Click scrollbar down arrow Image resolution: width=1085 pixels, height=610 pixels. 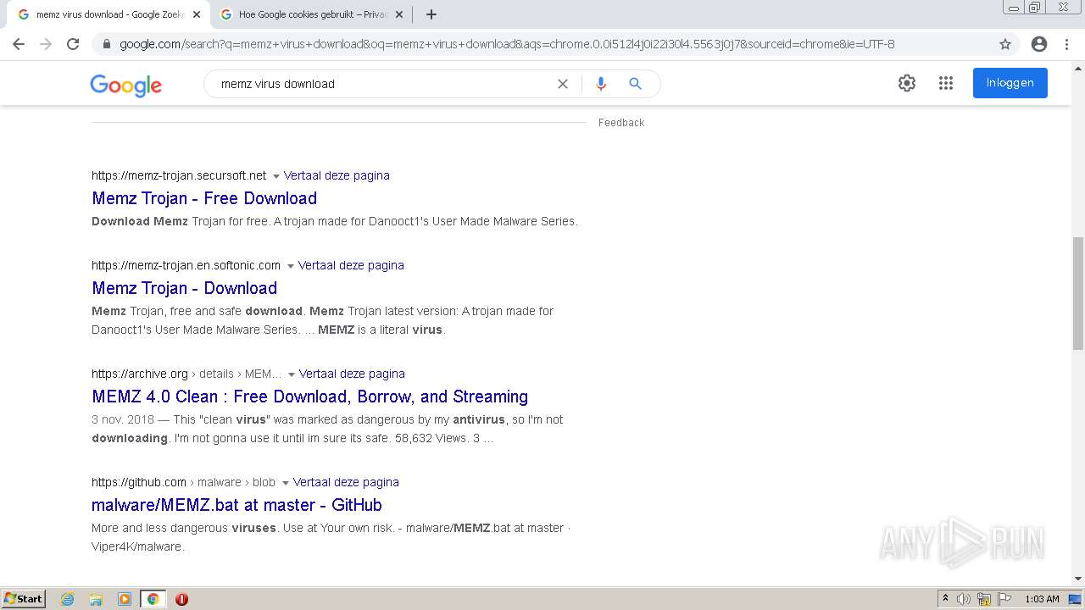click(x=1078, y=579)
